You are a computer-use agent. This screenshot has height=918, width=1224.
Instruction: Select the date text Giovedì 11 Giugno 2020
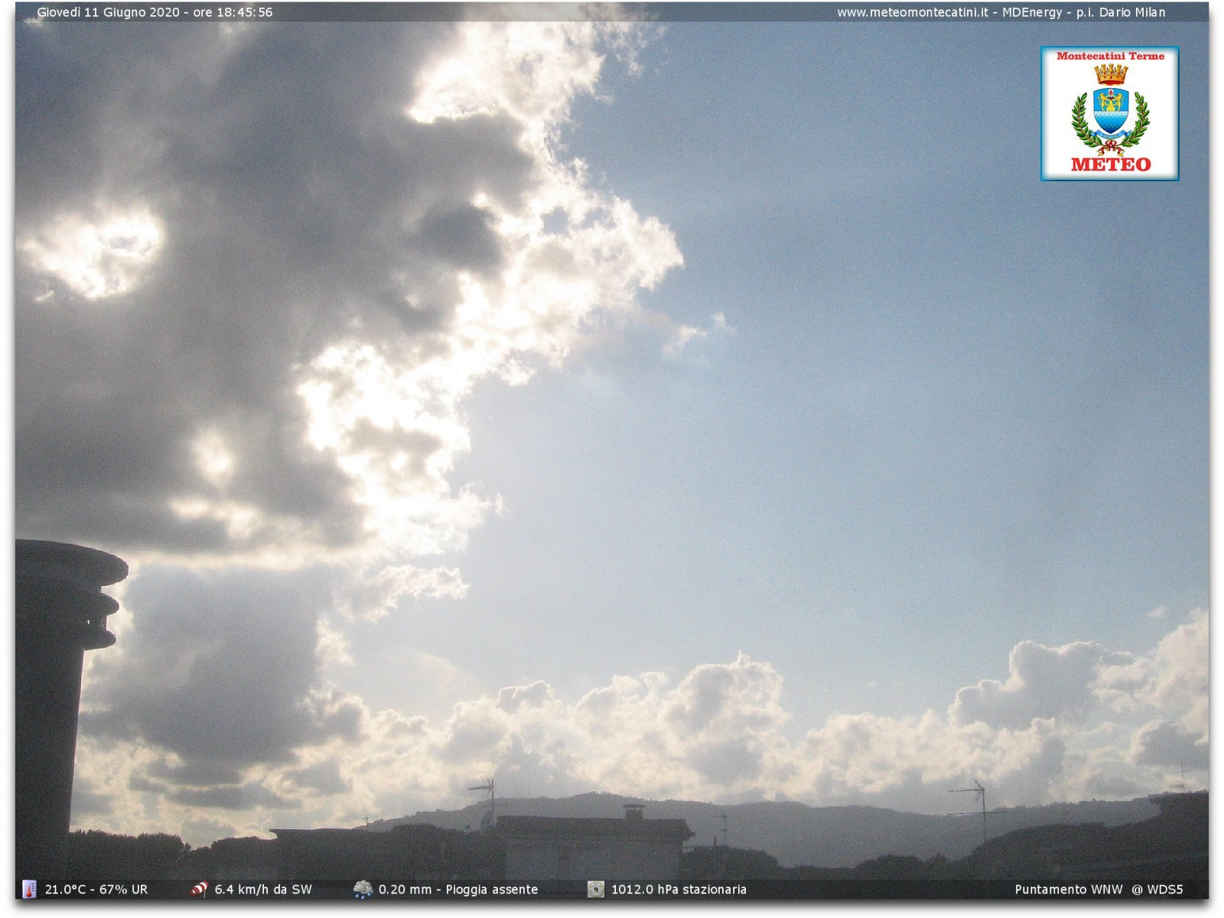(x=109, y=12)
